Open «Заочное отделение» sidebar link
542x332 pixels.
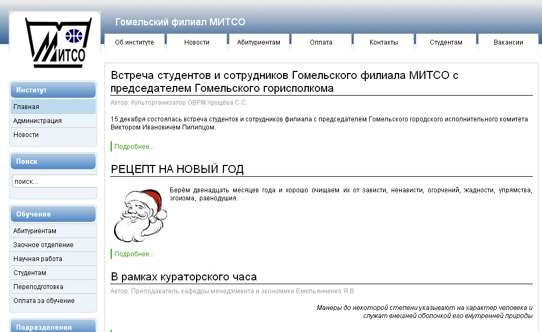click(44, 245)
